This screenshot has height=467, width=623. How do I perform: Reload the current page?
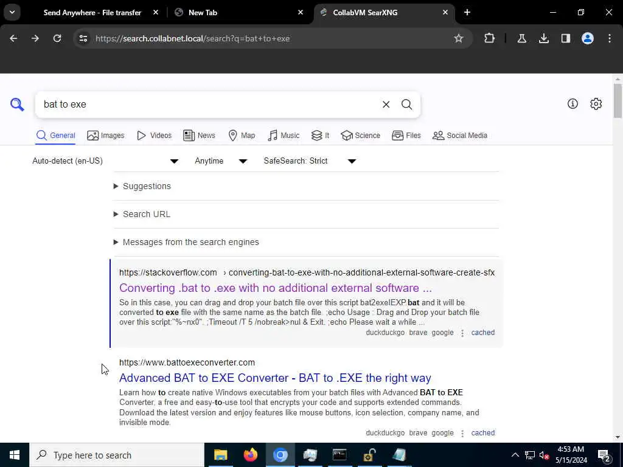point(57,38)
